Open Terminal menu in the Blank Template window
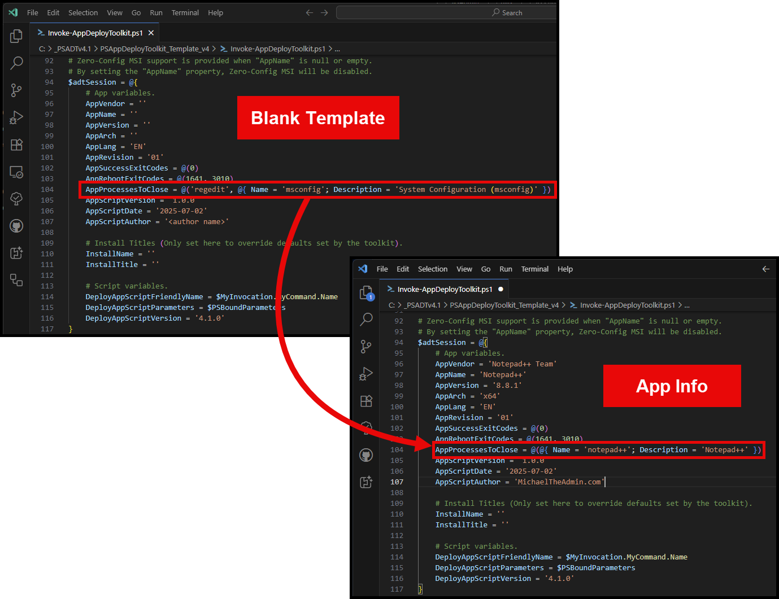779x599 pixels. [x=185, y=12]
